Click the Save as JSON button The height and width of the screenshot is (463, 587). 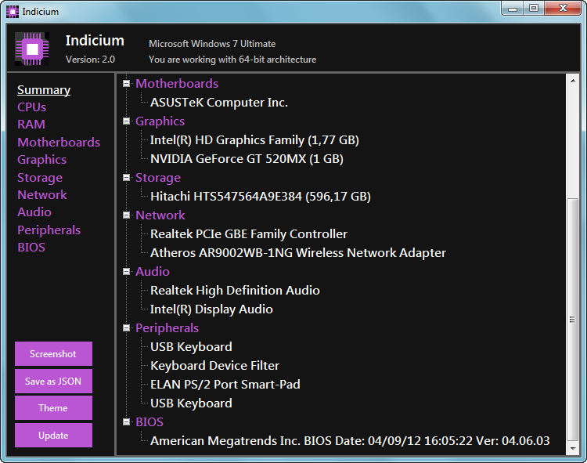[x=53, y=382]
